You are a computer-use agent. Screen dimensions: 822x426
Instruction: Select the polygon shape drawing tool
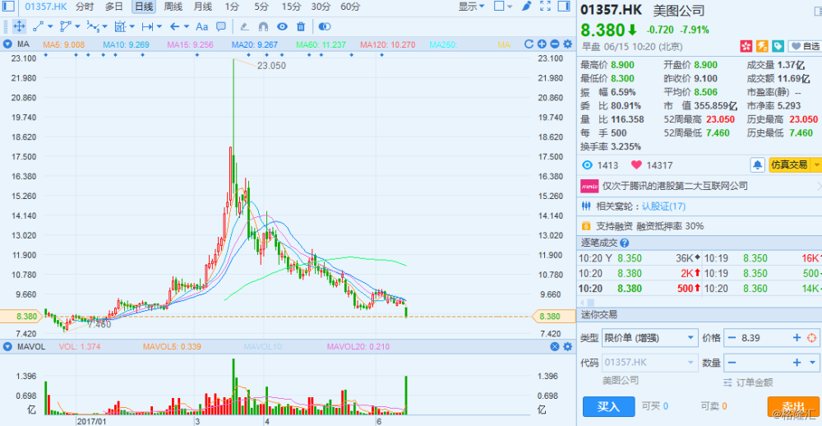pos(66,26)
